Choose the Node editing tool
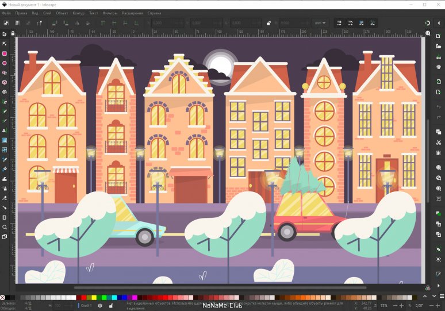This screenshot has width=445, height=311. click(x=5, y=44)
